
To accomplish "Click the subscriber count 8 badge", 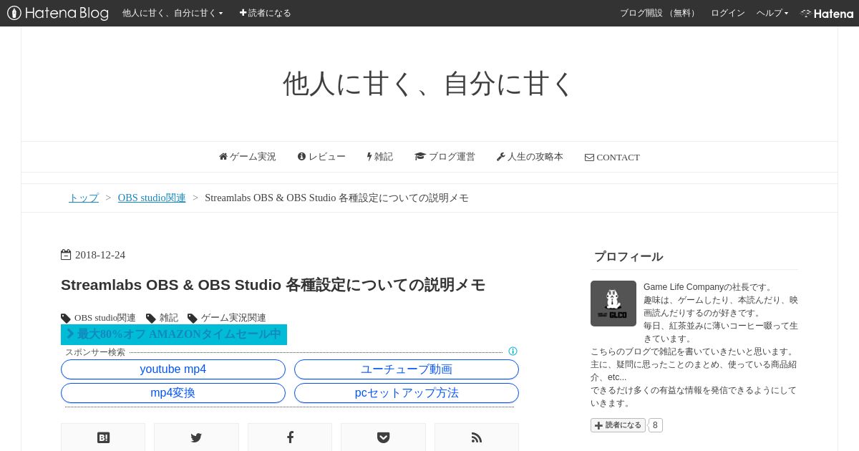I will (656, 425).
